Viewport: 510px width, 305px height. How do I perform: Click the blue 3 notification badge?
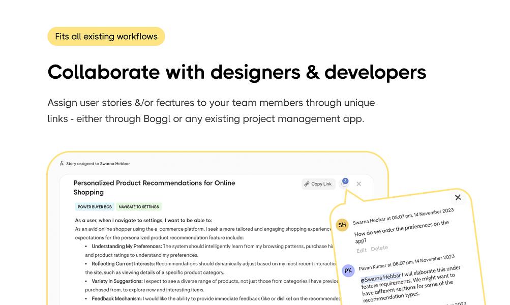tap(345, 181)
